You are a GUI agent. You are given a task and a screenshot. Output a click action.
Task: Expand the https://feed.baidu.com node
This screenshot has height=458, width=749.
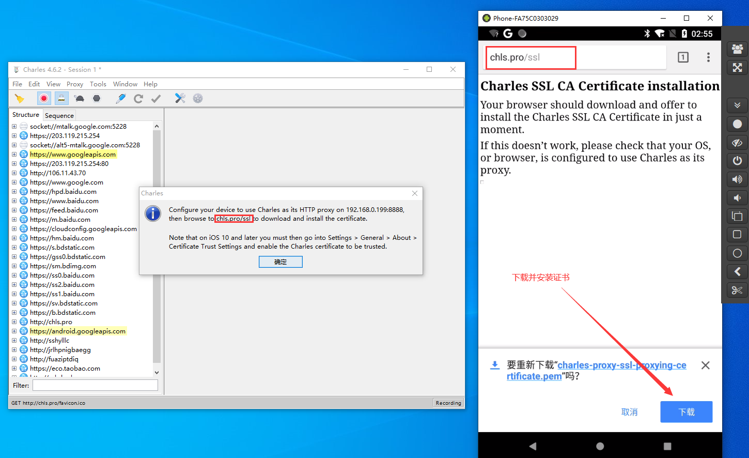point(14,210)
